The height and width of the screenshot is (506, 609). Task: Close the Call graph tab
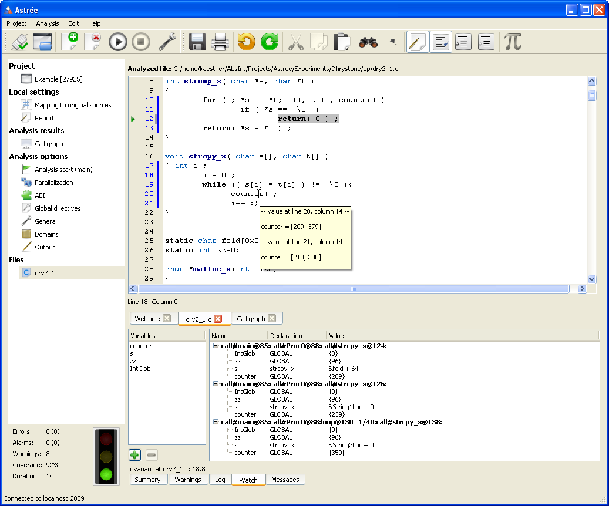(x=272, y=318)
